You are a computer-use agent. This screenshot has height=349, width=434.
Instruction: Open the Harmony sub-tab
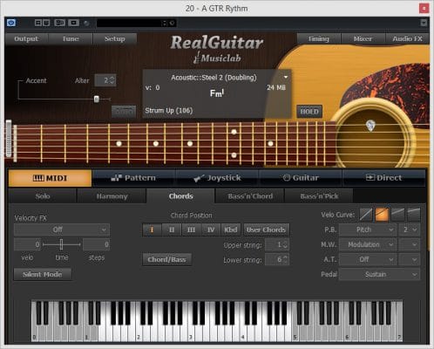(x=112, y=196)
